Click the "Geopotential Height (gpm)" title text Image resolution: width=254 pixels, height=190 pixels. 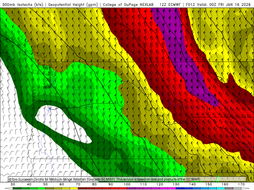coord(73,4)
